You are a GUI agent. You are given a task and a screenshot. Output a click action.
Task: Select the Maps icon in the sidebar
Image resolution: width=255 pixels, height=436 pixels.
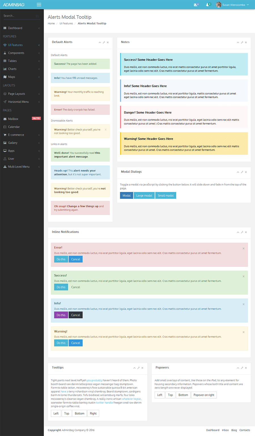[5, 77]
